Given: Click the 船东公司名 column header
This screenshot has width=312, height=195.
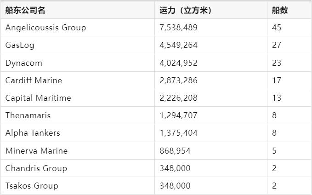Looking at the screenshot, I should click(25, 10).
